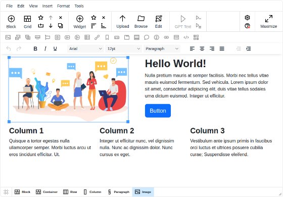The image size is (283, 197).
Task: Align text right
Action: [x=212, y=48]
